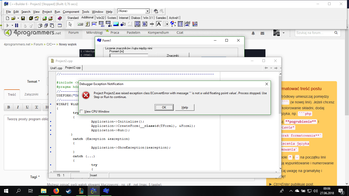The image size is (349, 196).
Task: Open the File menu
Action: click(x=8, y=12)
